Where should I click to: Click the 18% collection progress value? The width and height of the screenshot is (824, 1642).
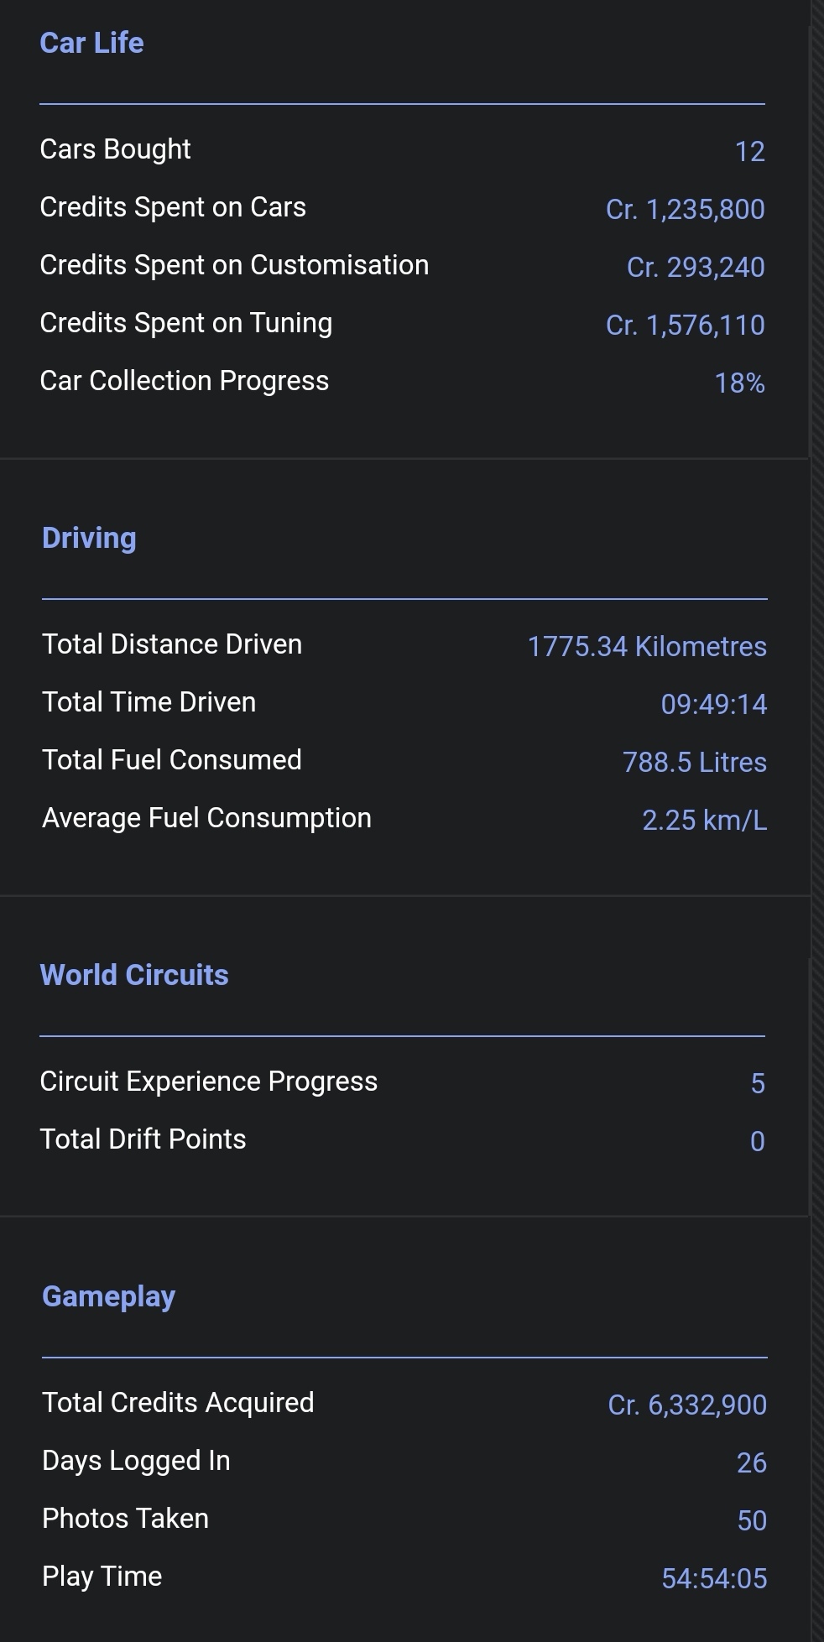click(x=739, y=383)
